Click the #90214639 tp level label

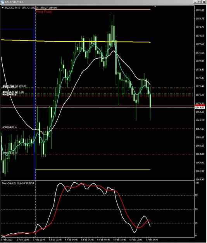pos(10,127)
